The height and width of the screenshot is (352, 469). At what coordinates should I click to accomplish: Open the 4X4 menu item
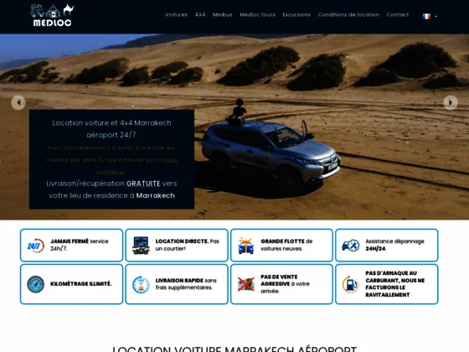[200, 15]
